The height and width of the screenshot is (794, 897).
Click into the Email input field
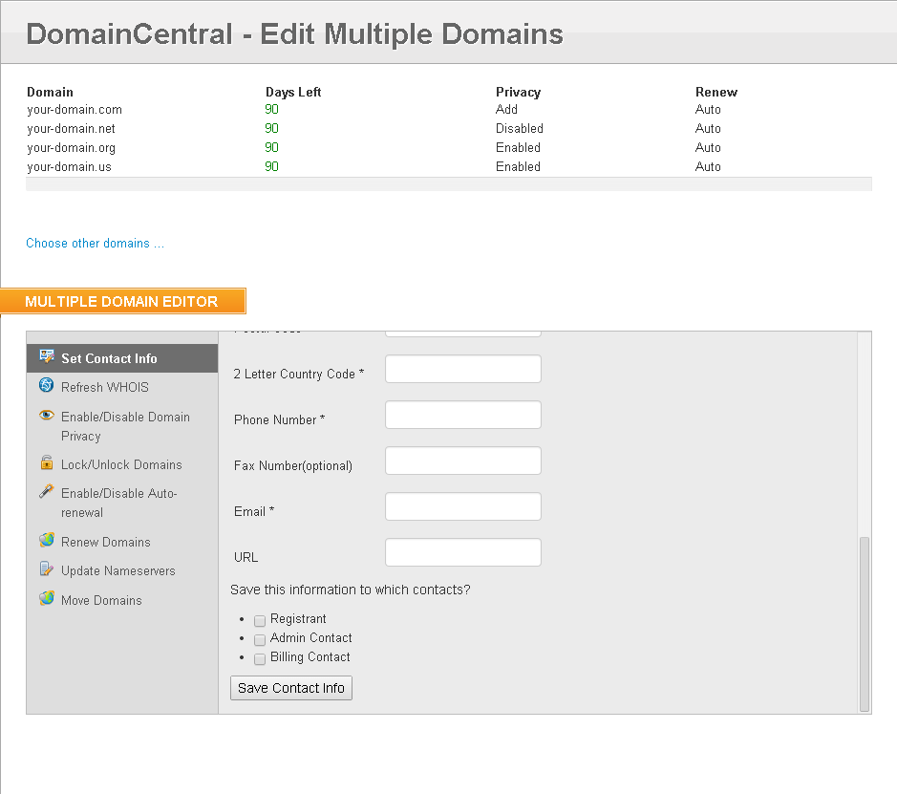(463, 506)
